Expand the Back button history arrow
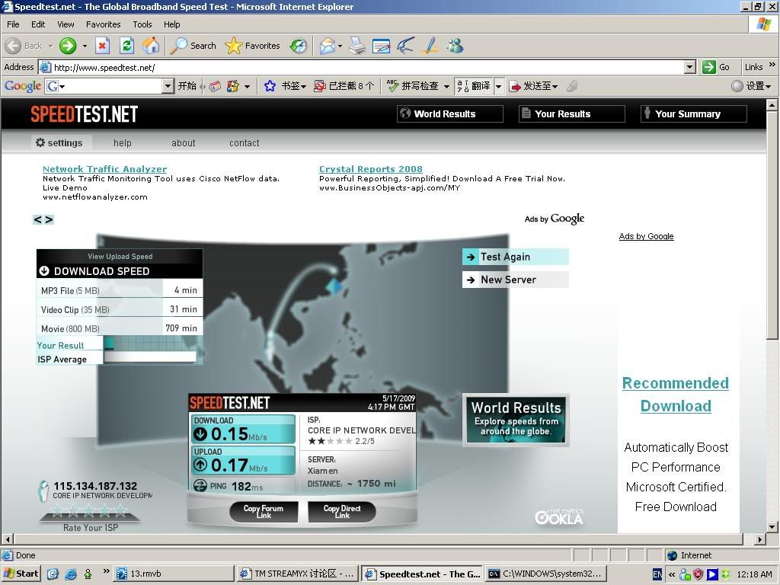 (50, 46)
